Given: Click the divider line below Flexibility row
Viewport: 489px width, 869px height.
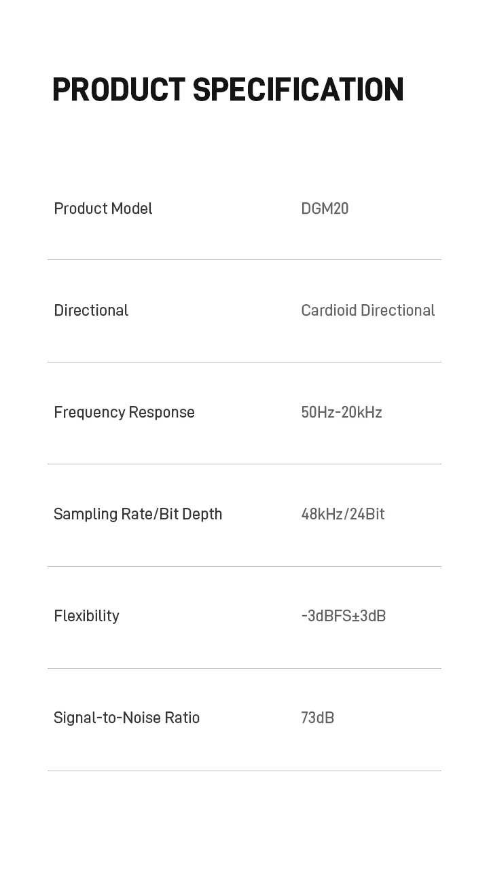Looking at the screenshot, I should point(244,668).
